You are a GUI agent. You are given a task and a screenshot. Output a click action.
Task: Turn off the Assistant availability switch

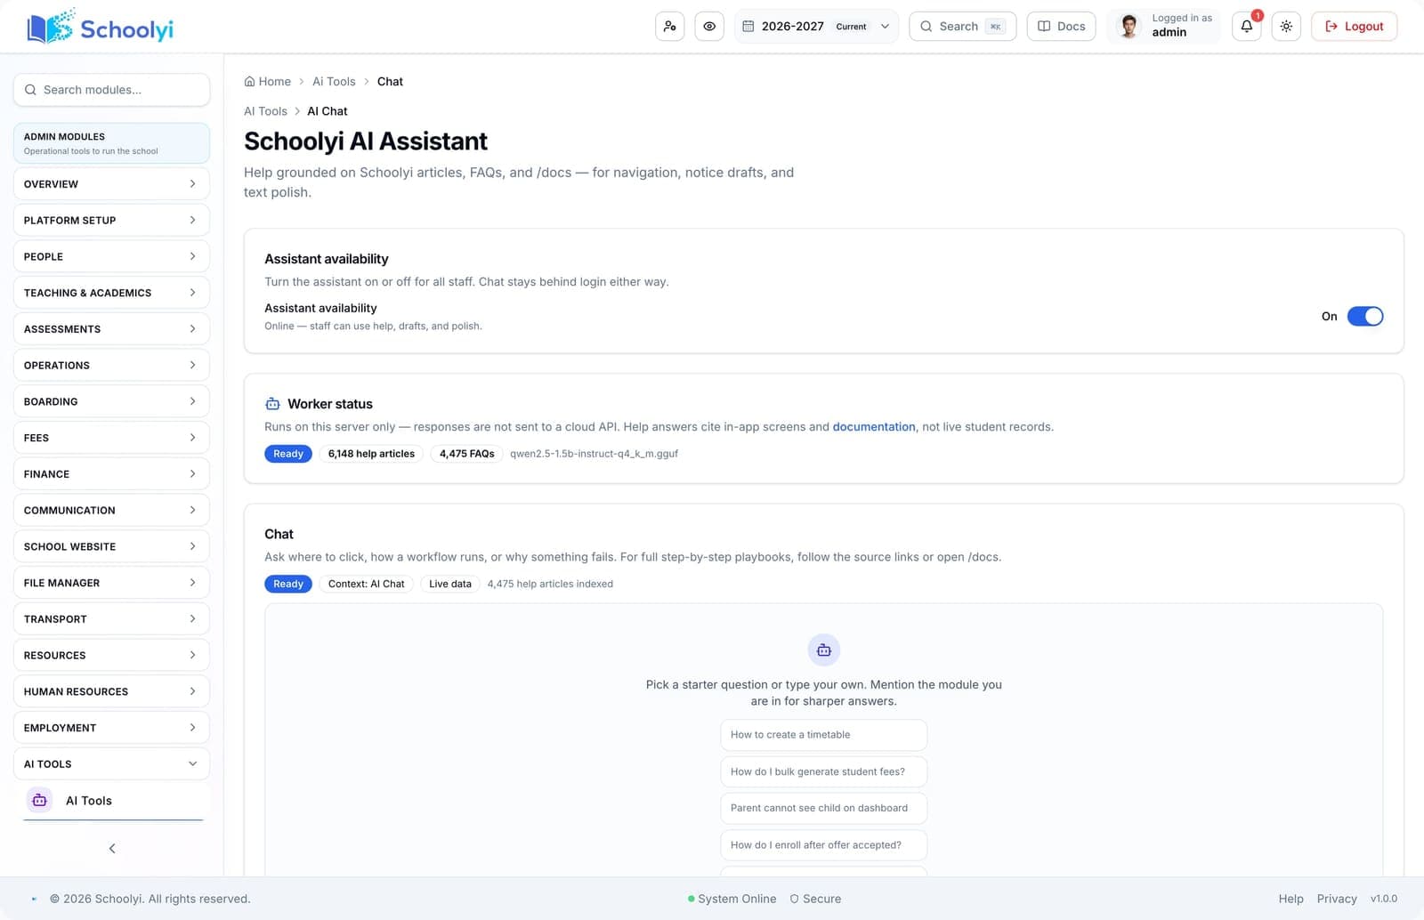pyautogui.click(x=1364, y=316)
